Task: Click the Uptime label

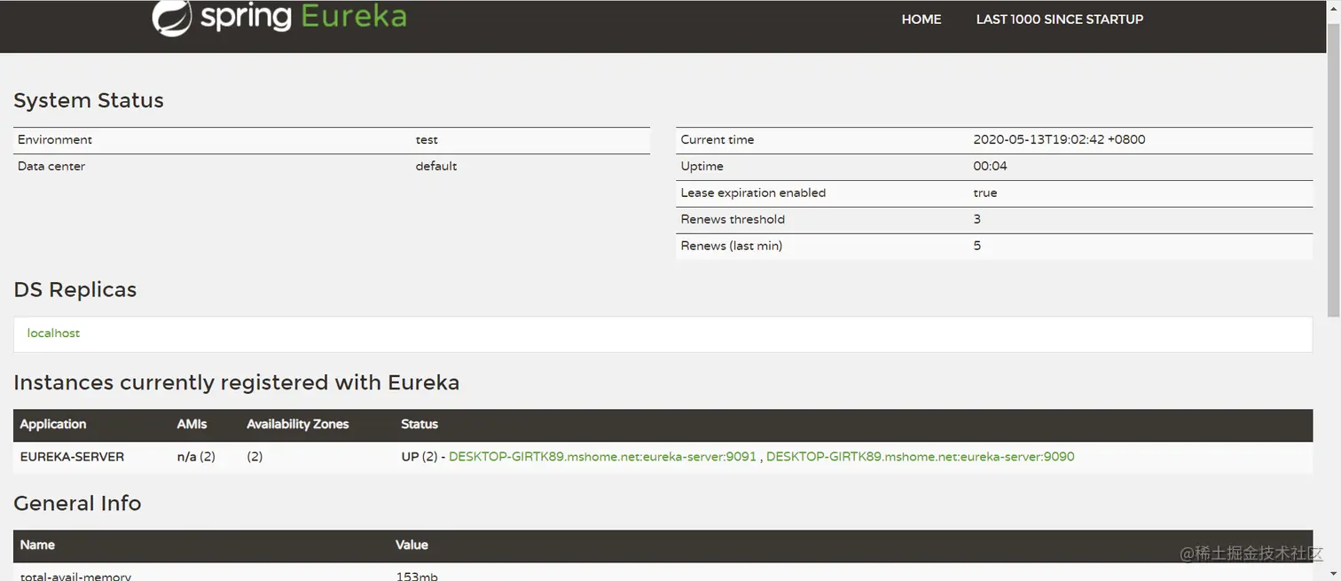Action: (702, 167)
